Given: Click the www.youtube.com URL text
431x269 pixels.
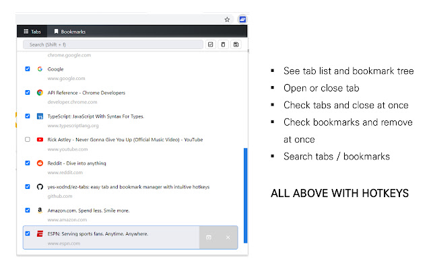Looking at the screenshot, I should pyautogui.click(x=67, y=149).
